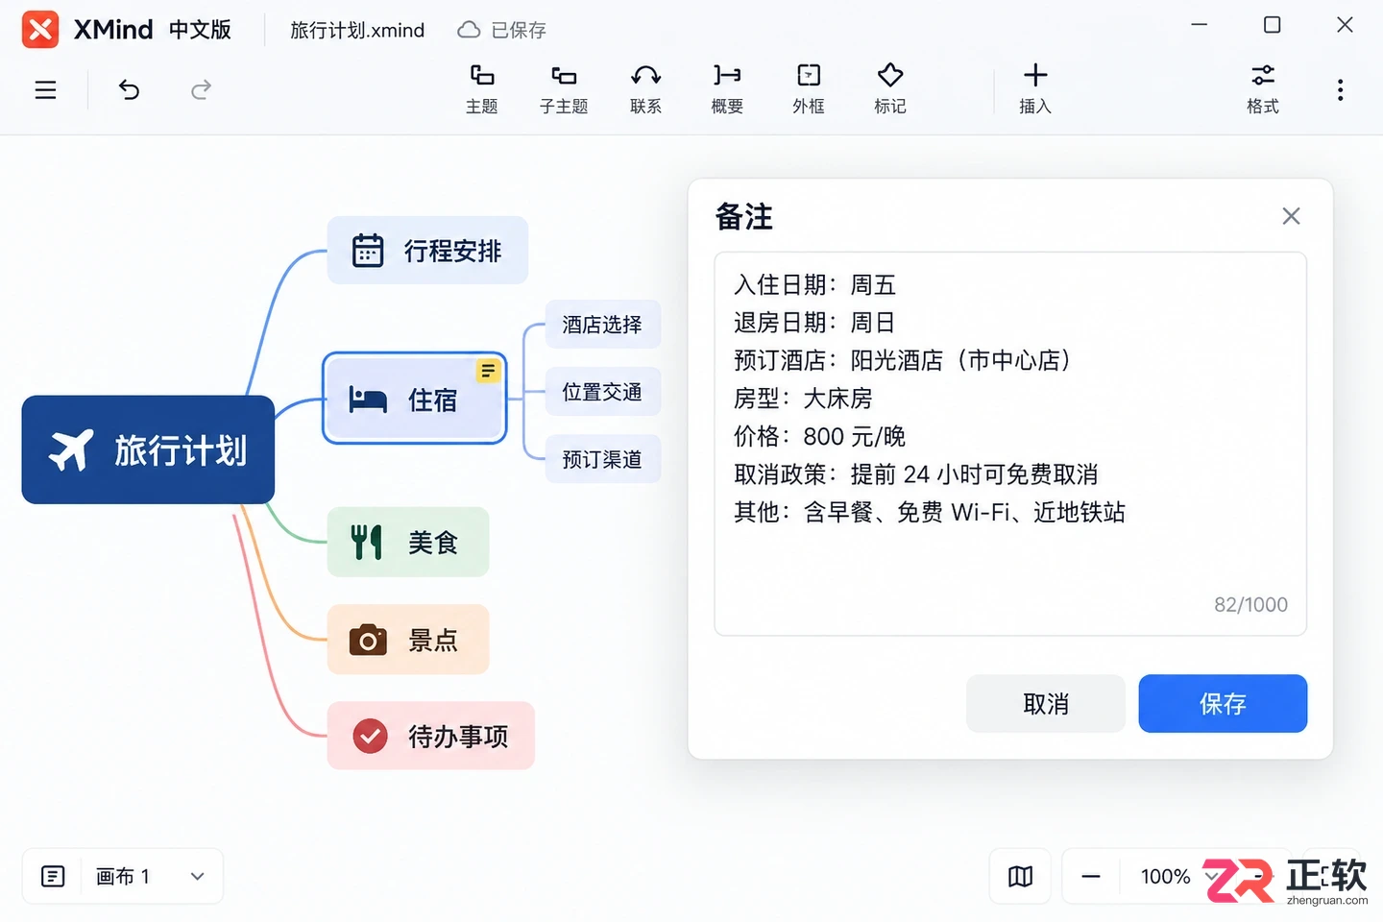Zoom out with the minus button
This screenshot has height=922, width=1383.
point(1091,876)
